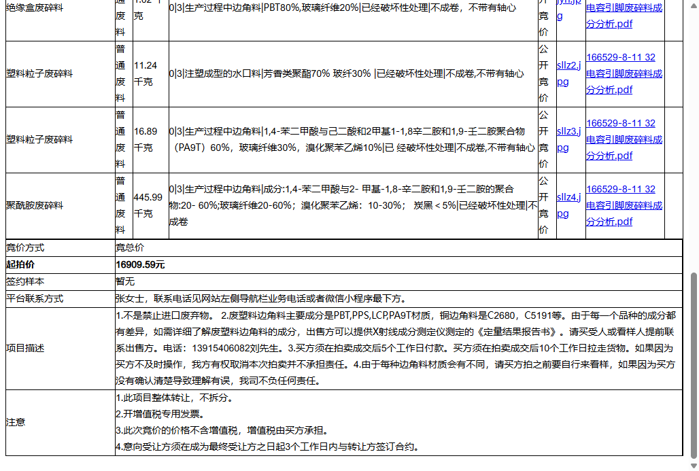
Task: Click the 平台联系方式 label cell
Action: coord(61,298)
